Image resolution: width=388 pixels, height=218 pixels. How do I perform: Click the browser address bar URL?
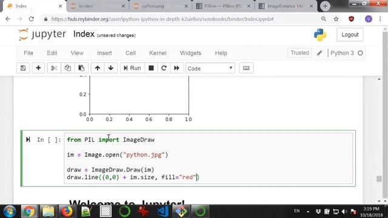pyautogui.click(x=162, y=19)
